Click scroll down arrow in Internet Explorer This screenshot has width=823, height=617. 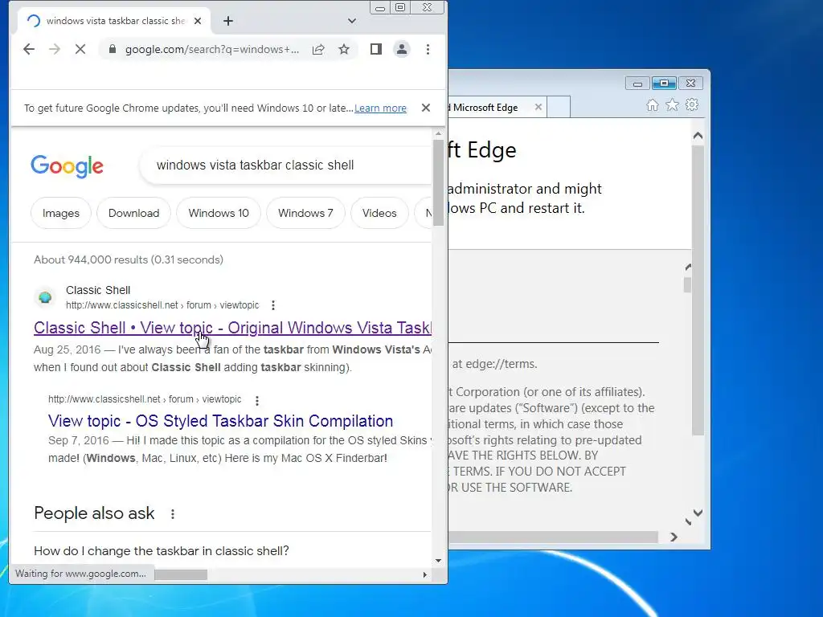(x=698, y=513)
